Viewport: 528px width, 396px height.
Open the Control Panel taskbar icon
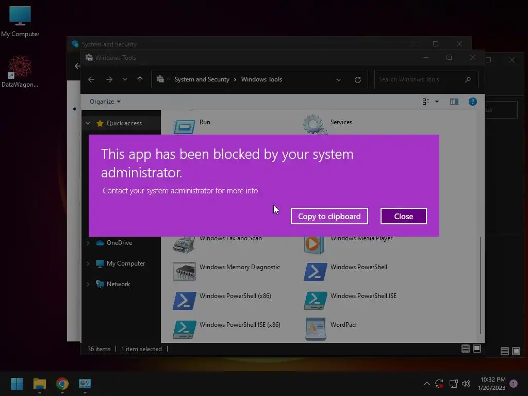pyautogui.click(x=85, y=384)
